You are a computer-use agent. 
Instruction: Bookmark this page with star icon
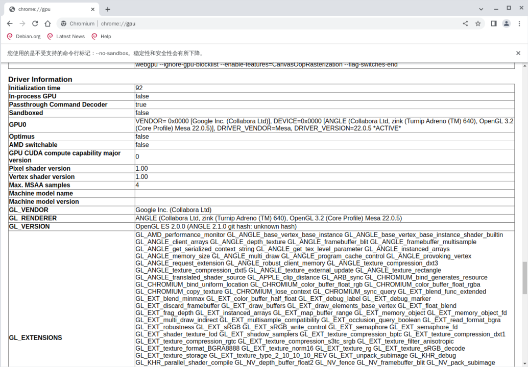[478, 23]
